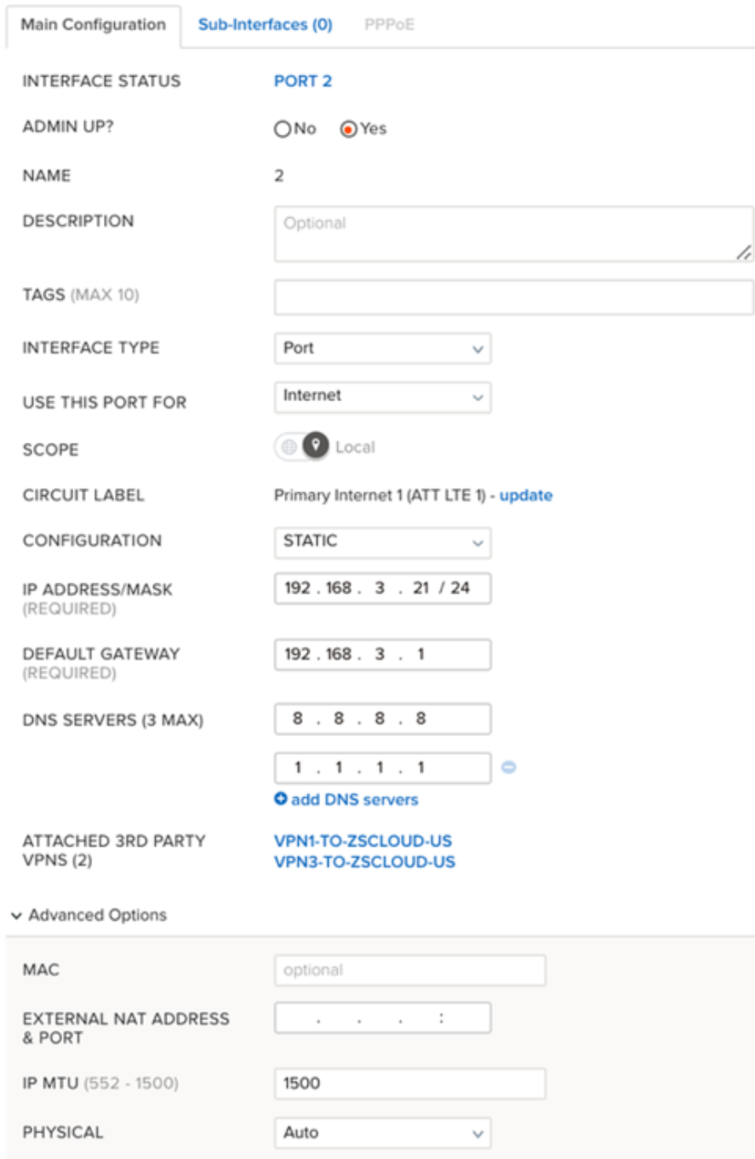Open the VPN3-TO-ZSCLOUD-US link
This screenshot has height=1159, width=755.
364,862
